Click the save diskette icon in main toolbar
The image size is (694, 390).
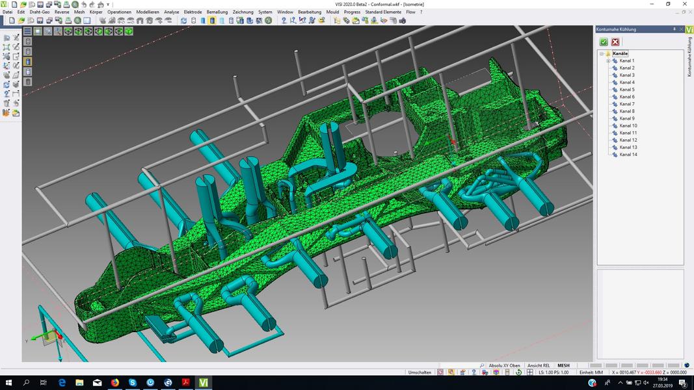click(x=40, y=20)
